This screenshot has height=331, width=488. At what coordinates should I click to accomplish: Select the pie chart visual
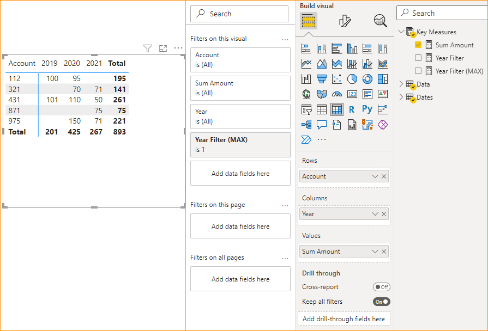click(x=352, y=78)
